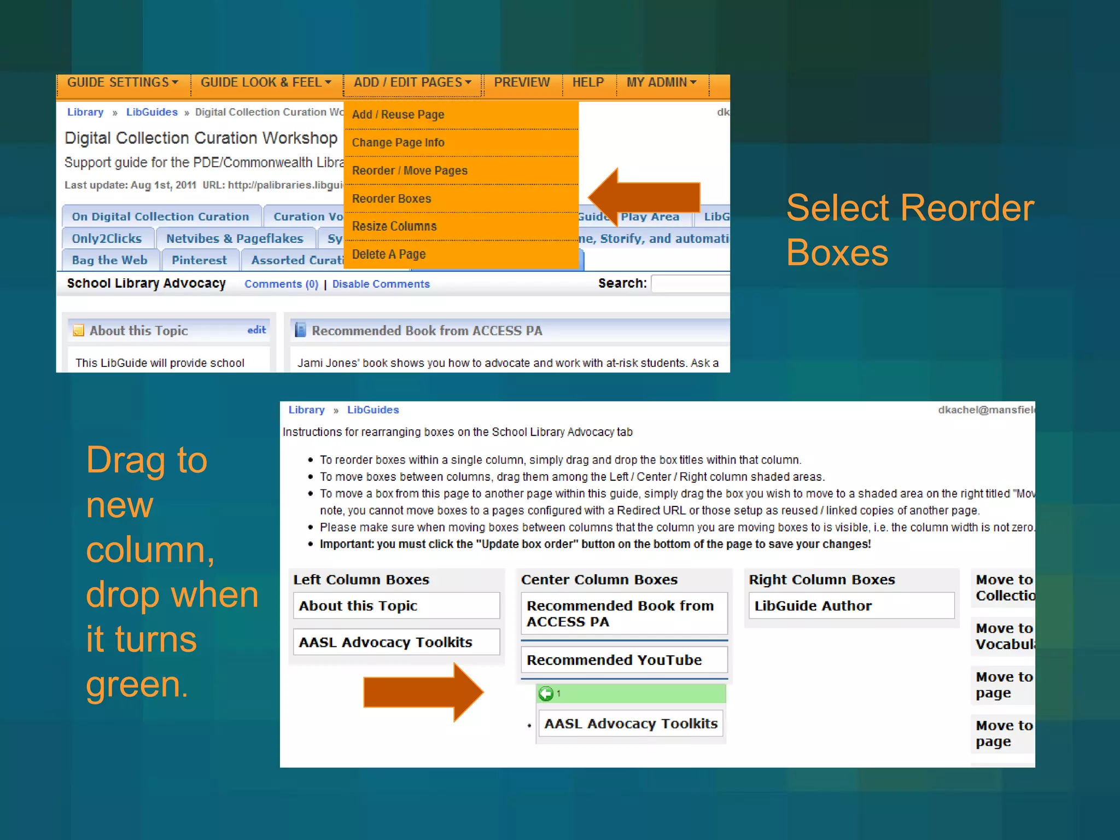Click the Library breadcrumb in reorder page
This screenshot has height=840, width=1120.
point(307,410)
